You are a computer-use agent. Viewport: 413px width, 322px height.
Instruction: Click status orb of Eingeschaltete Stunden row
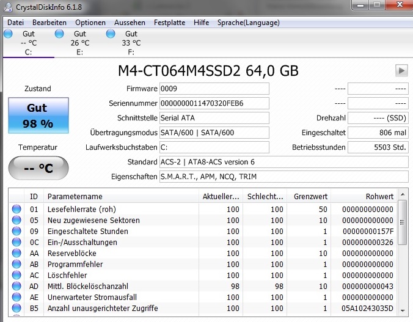pos(16,231)
